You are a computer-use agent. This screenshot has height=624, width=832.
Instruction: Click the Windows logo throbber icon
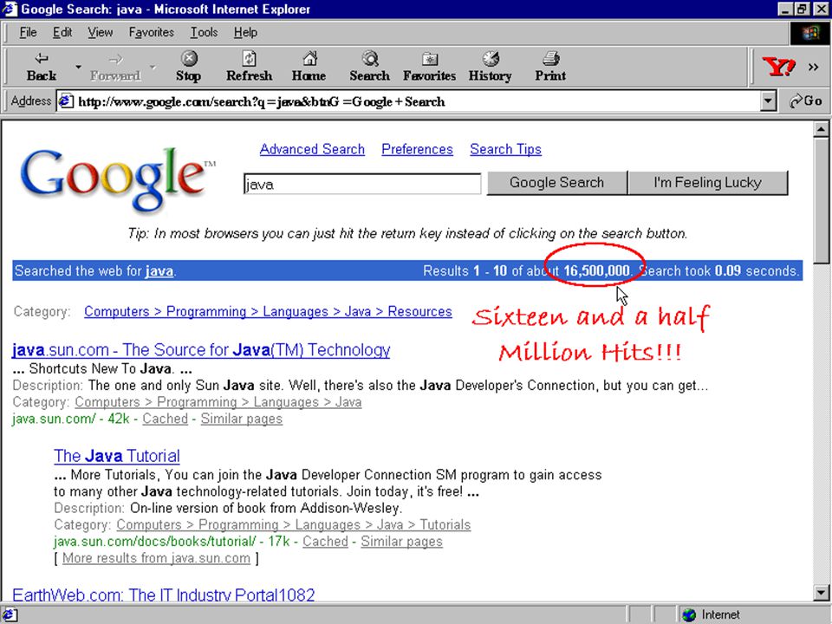tap(810, 33)
